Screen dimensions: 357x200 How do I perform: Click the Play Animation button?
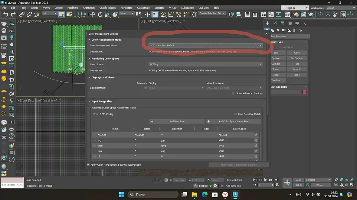265,180
